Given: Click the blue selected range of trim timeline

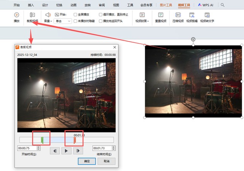Looking at the screenshot, I should pos(58,140).
